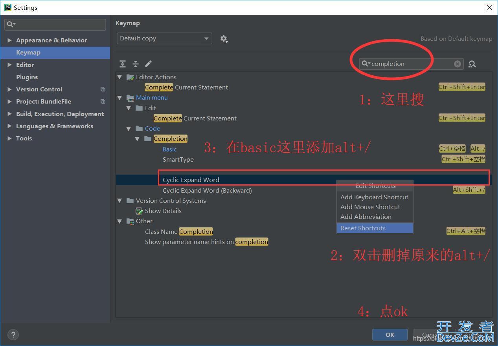The height and width of the screenshot is (346, 498).
Task: Select Cyclic Expand Word (Backward) action
Action: click(x=207, y=190)
